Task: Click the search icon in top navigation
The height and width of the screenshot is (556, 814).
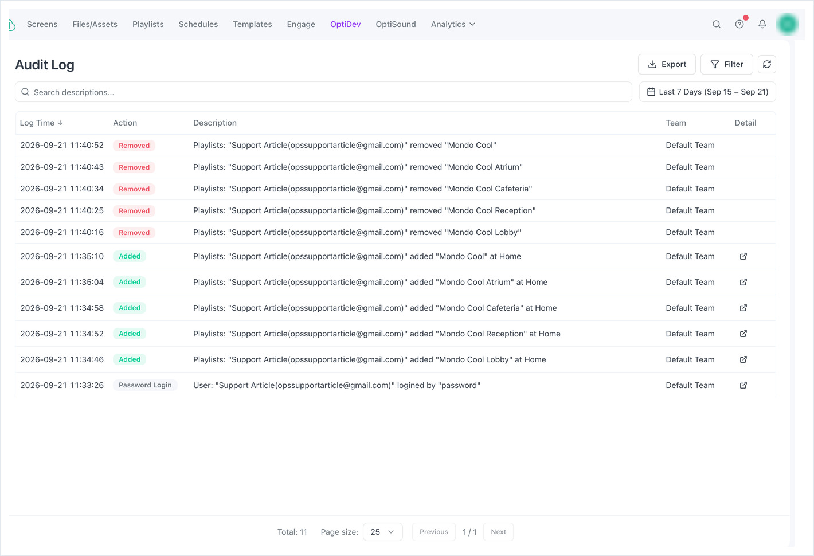Action: 717,24
